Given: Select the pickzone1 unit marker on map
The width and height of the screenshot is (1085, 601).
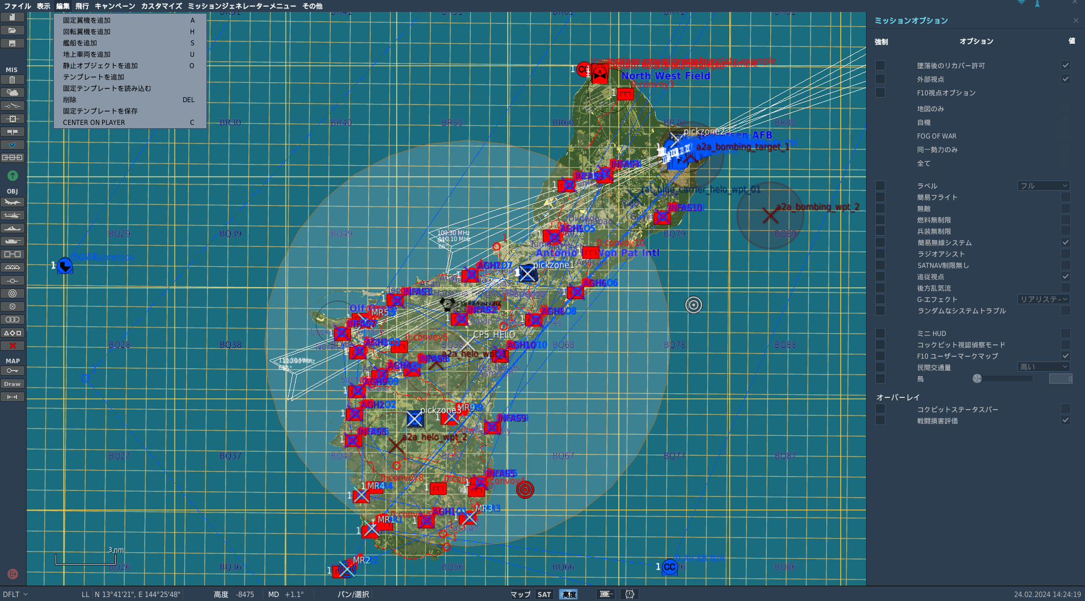Looking at the screenshot, I should (527, 274).
